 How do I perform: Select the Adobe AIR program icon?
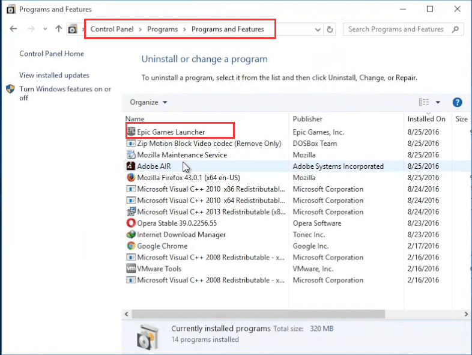(x=132, y=166)
